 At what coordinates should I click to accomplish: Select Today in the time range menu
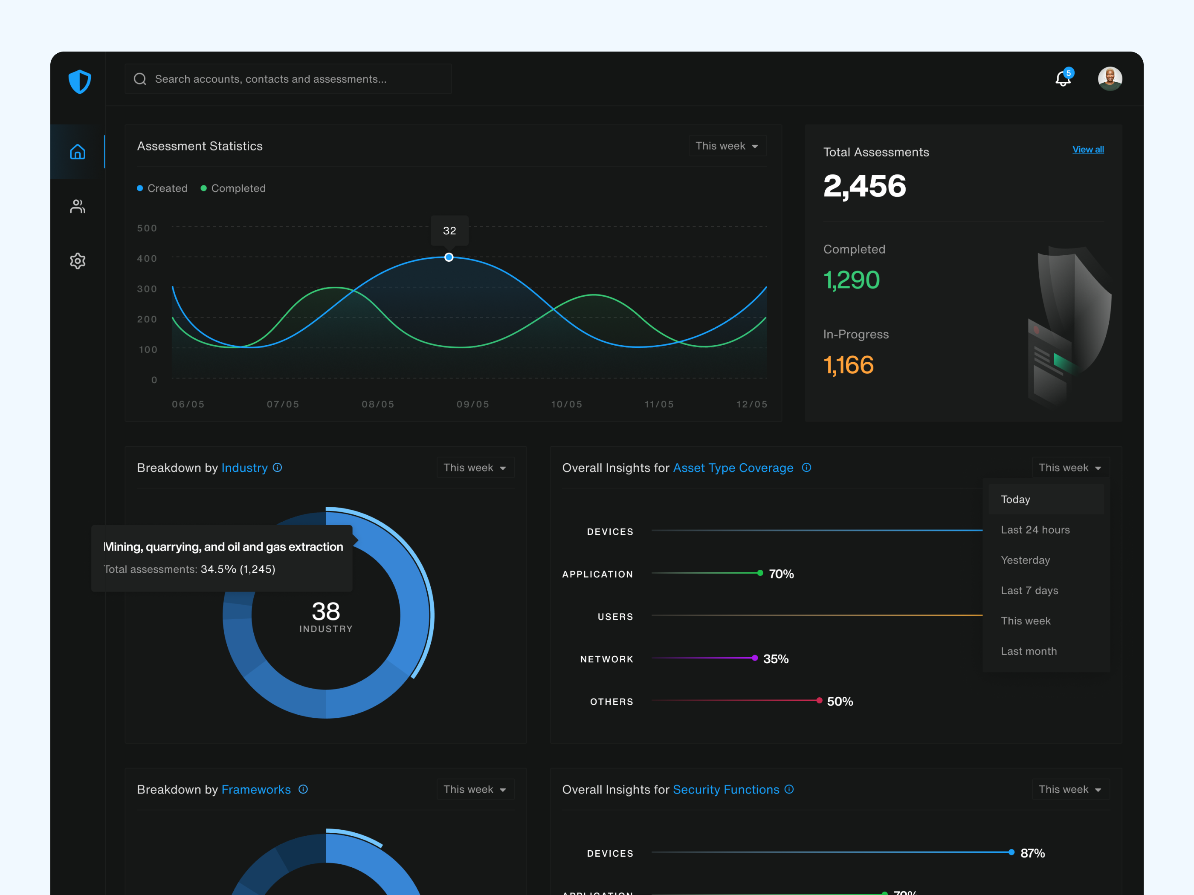click(x=1015, y=499)
